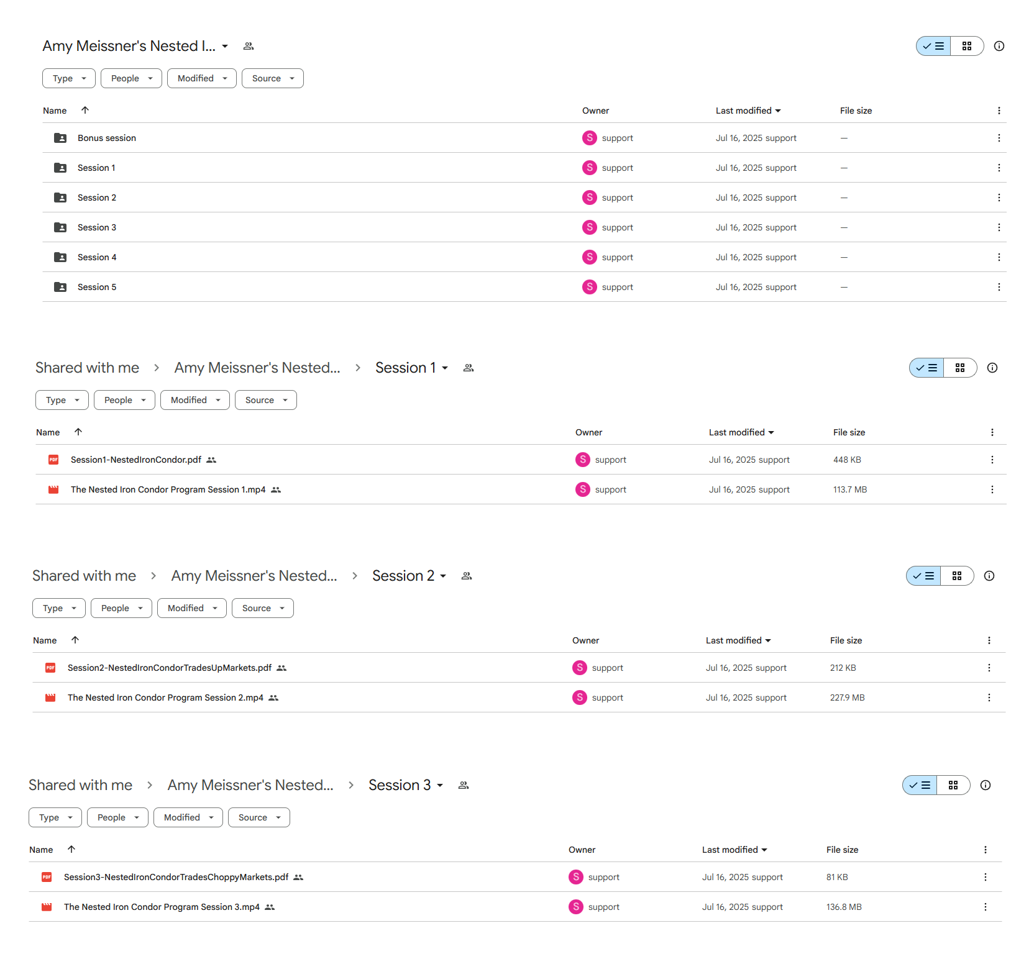Click PDF icon of Session2-NestedIronCondorTradesUpMarkets.pdf
This screenshot has height=959, width=1034.
(50, 668)
